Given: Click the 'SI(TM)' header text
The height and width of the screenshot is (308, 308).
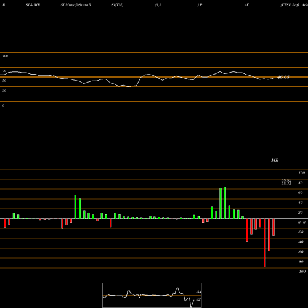Looking at the screenshot, I should [x=117, y=5].
